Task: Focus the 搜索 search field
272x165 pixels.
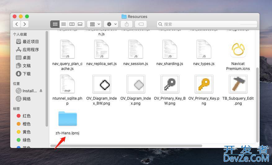Action: tap(207, 24)
